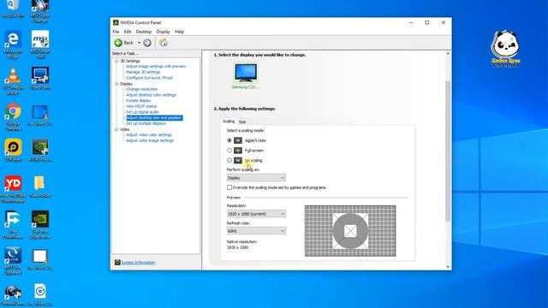
Task: Open Adjust video image settings
Action: (x=150, y=140)
